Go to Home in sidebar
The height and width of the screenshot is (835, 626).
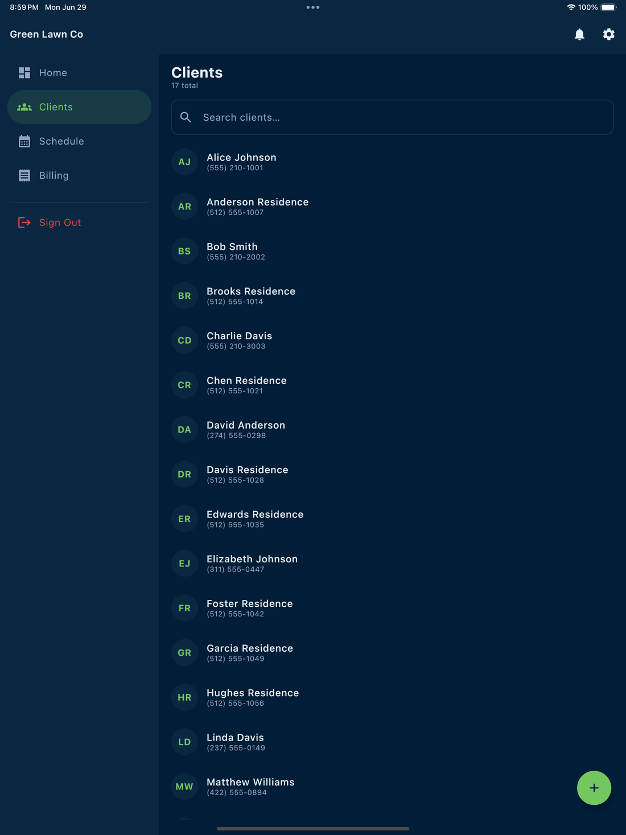(79, 73)
